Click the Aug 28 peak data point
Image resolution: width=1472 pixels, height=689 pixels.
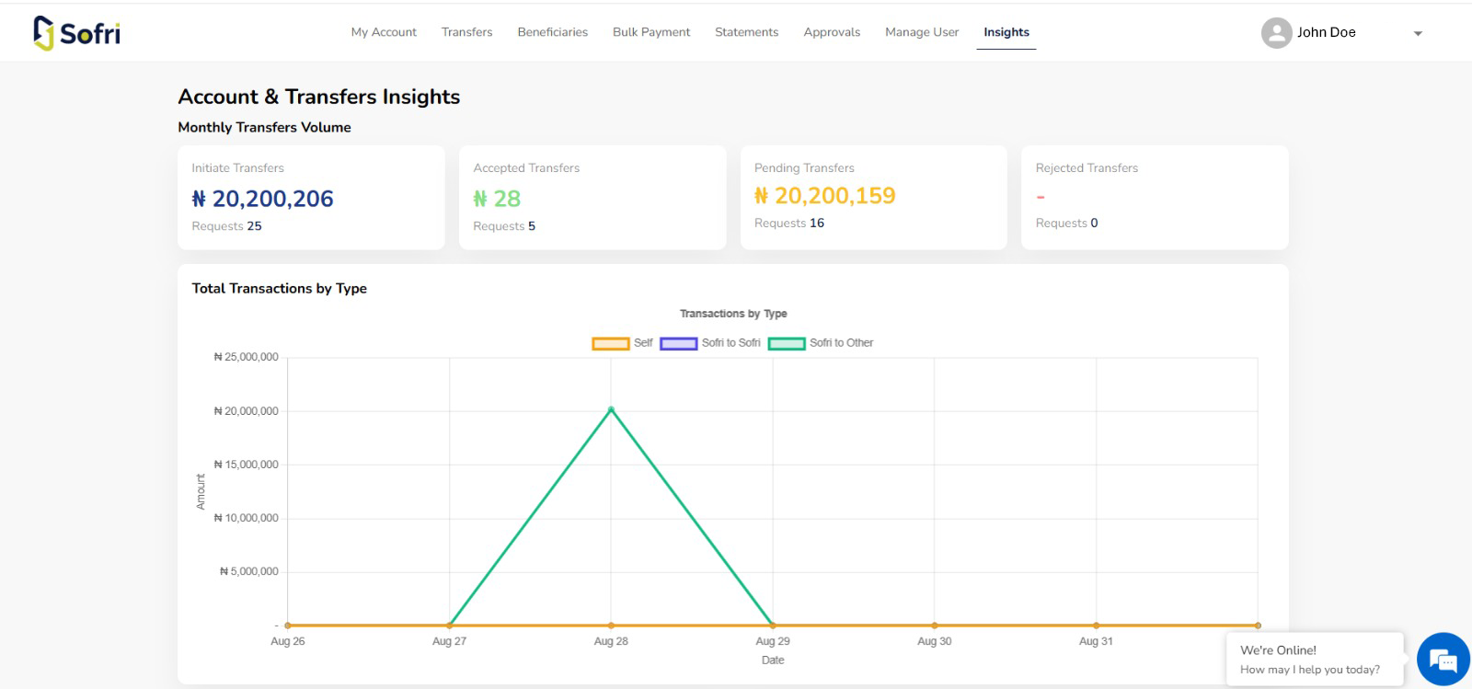click(x=611, y=409)
